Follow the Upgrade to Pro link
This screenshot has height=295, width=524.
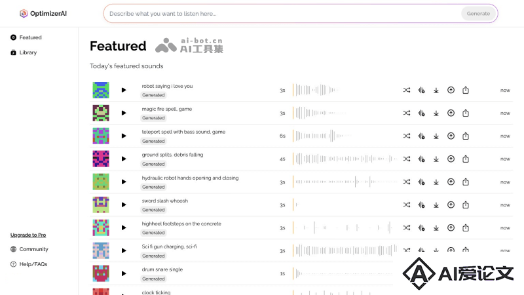click(x=28, y=235)
